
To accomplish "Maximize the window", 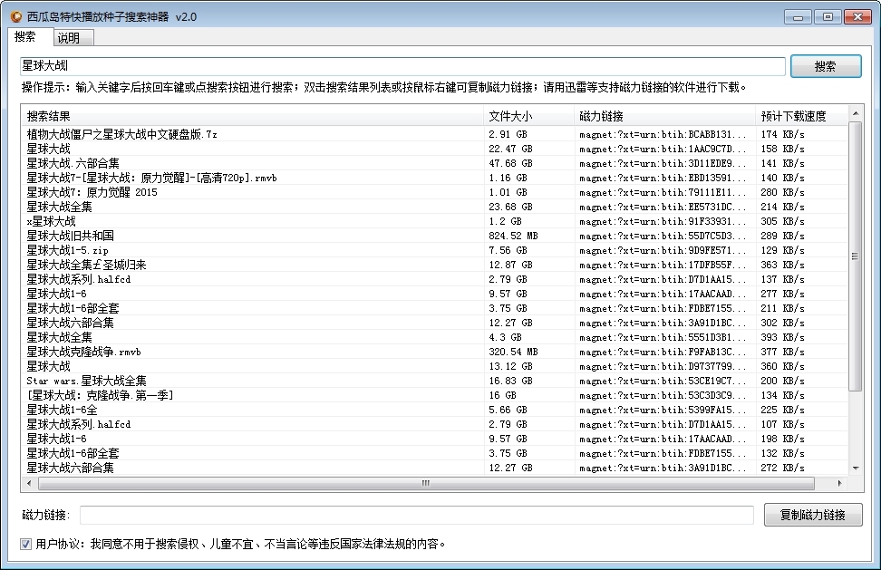I will click(x=827, y=17).
